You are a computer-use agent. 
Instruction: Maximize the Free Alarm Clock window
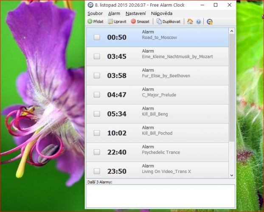tap(216, 5)
